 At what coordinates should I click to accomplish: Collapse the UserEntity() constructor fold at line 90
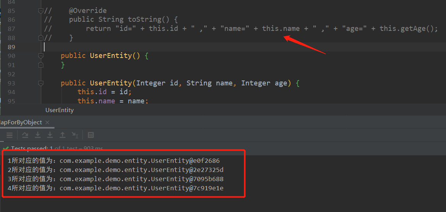(x=41, y=56)
